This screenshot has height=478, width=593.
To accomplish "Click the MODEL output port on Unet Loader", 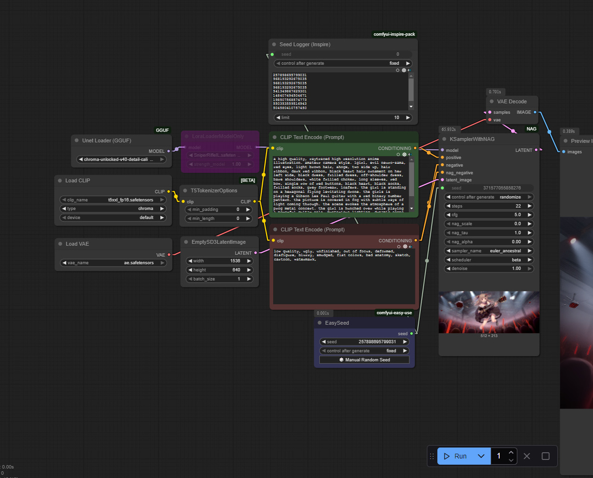I will tap(168, 151).
